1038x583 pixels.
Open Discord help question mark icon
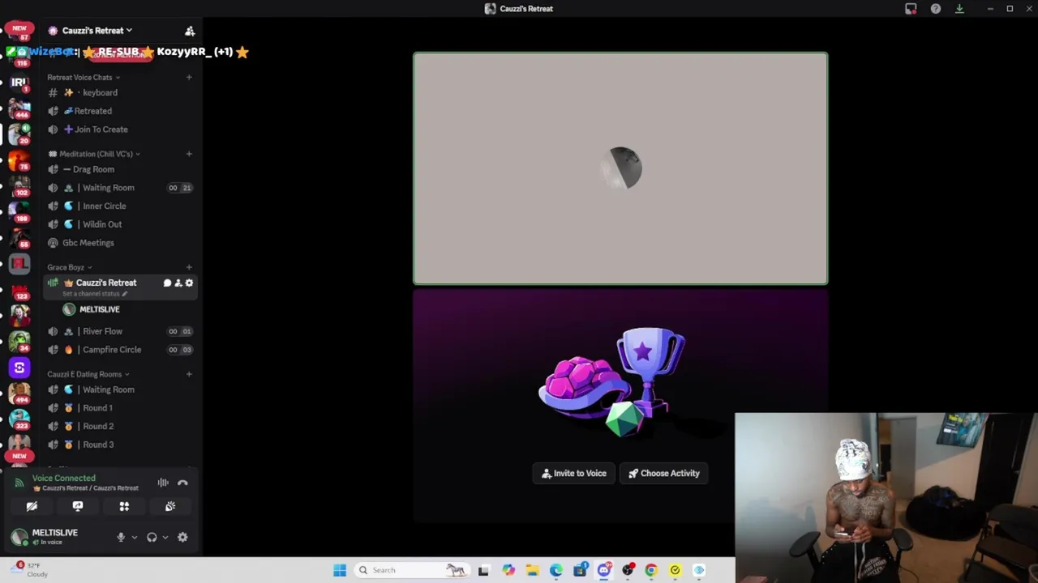click(936, 9)
